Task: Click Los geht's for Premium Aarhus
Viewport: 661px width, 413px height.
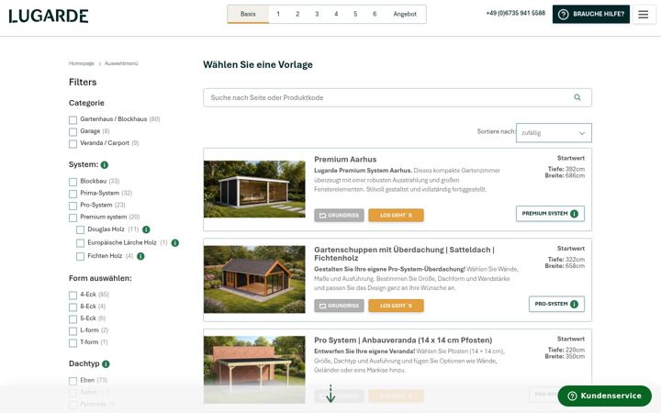Action: (396, 216)
